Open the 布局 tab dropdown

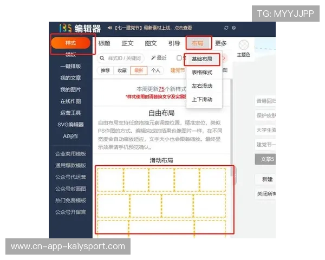(198, 43)
